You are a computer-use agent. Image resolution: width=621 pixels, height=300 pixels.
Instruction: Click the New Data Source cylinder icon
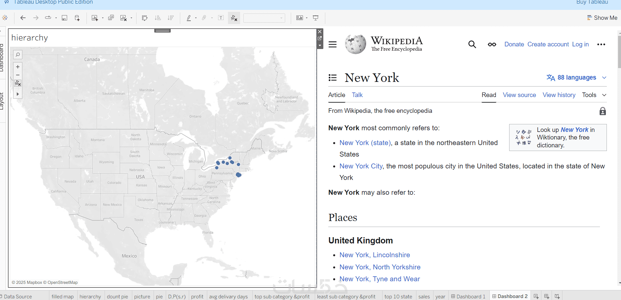77,18
